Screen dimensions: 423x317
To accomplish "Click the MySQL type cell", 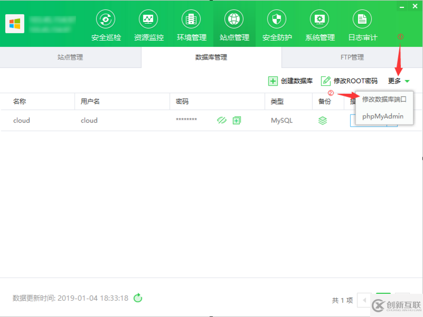I will click(282, 121).
